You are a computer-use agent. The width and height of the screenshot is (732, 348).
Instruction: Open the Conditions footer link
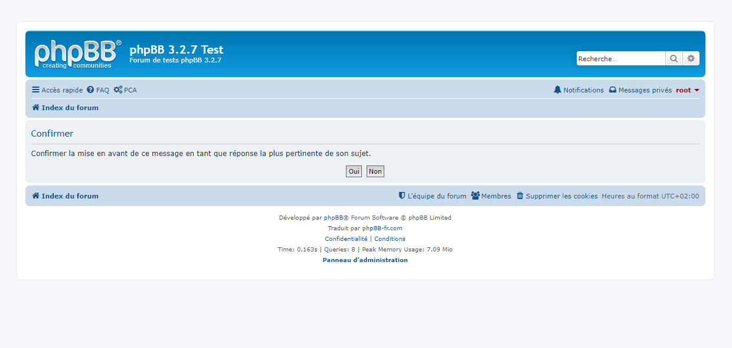coord(390,239)
